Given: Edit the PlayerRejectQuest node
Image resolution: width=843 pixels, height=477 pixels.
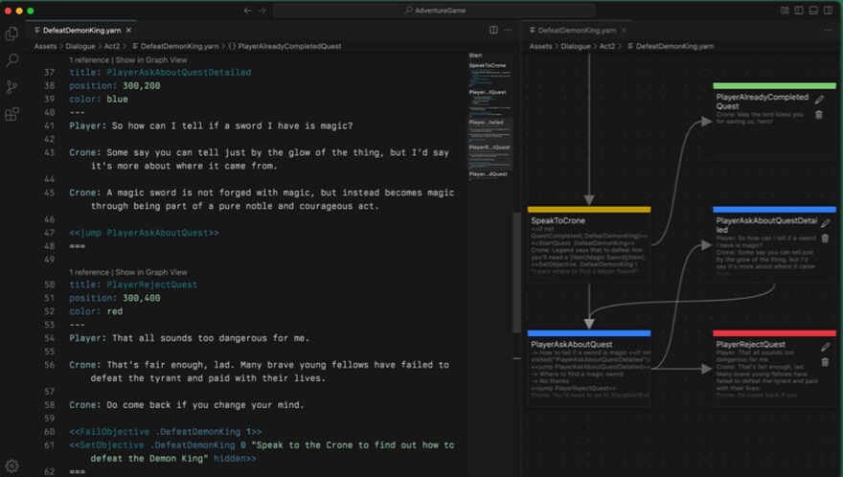Looking at the screenshot, I should click(x=825, y=348).
